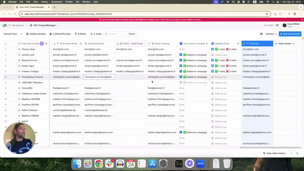Screen dimensions: 304x171
Task: Run the Validate Email column play icon
Action: 238,44
